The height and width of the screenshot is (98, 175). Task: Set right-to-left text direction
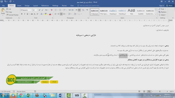79,10
